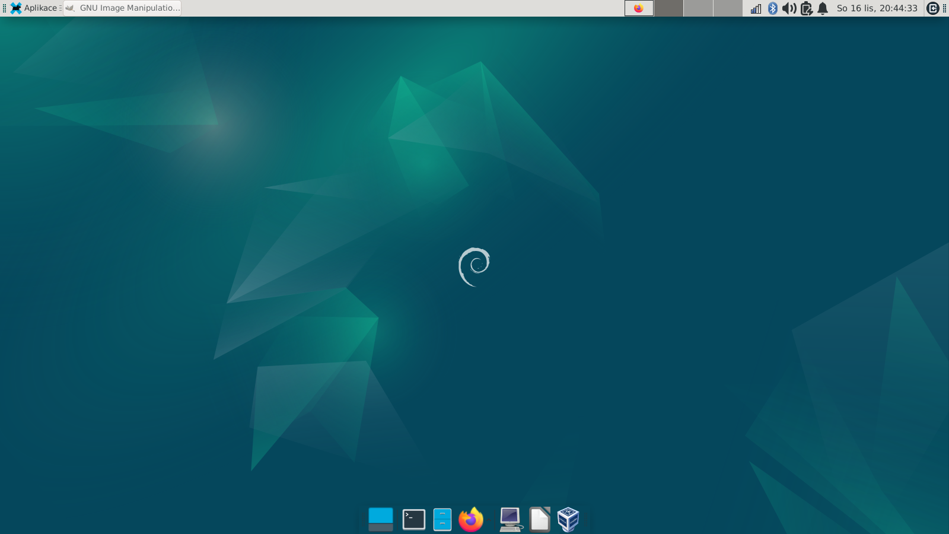The width and height of the screenshot is (949, 534).
Task: Open Bluetooth tray icon
Action: pyautogui.click(x=772, y=8)
